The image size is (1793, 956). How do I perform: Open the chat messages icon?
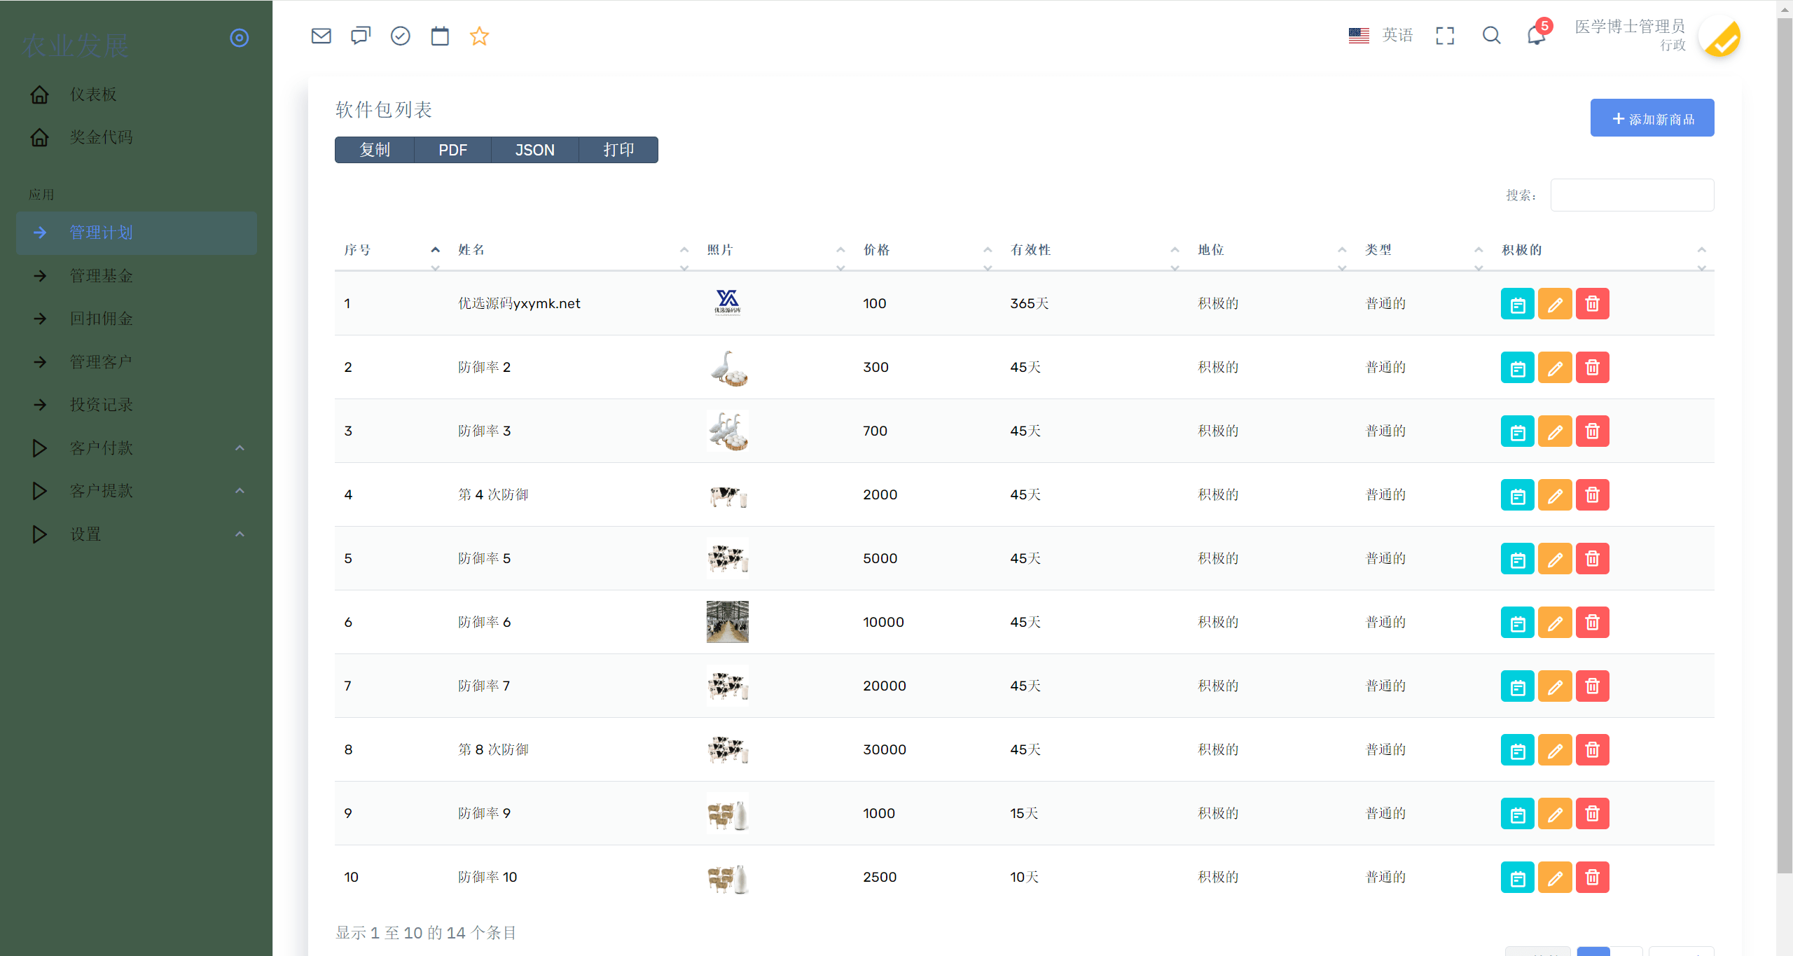tap(361, 36)
